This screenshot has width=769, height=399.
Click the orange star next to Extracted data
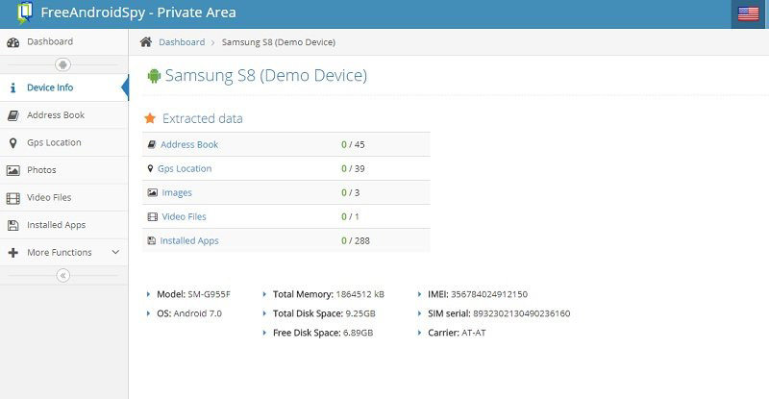[x=150, y=118]
